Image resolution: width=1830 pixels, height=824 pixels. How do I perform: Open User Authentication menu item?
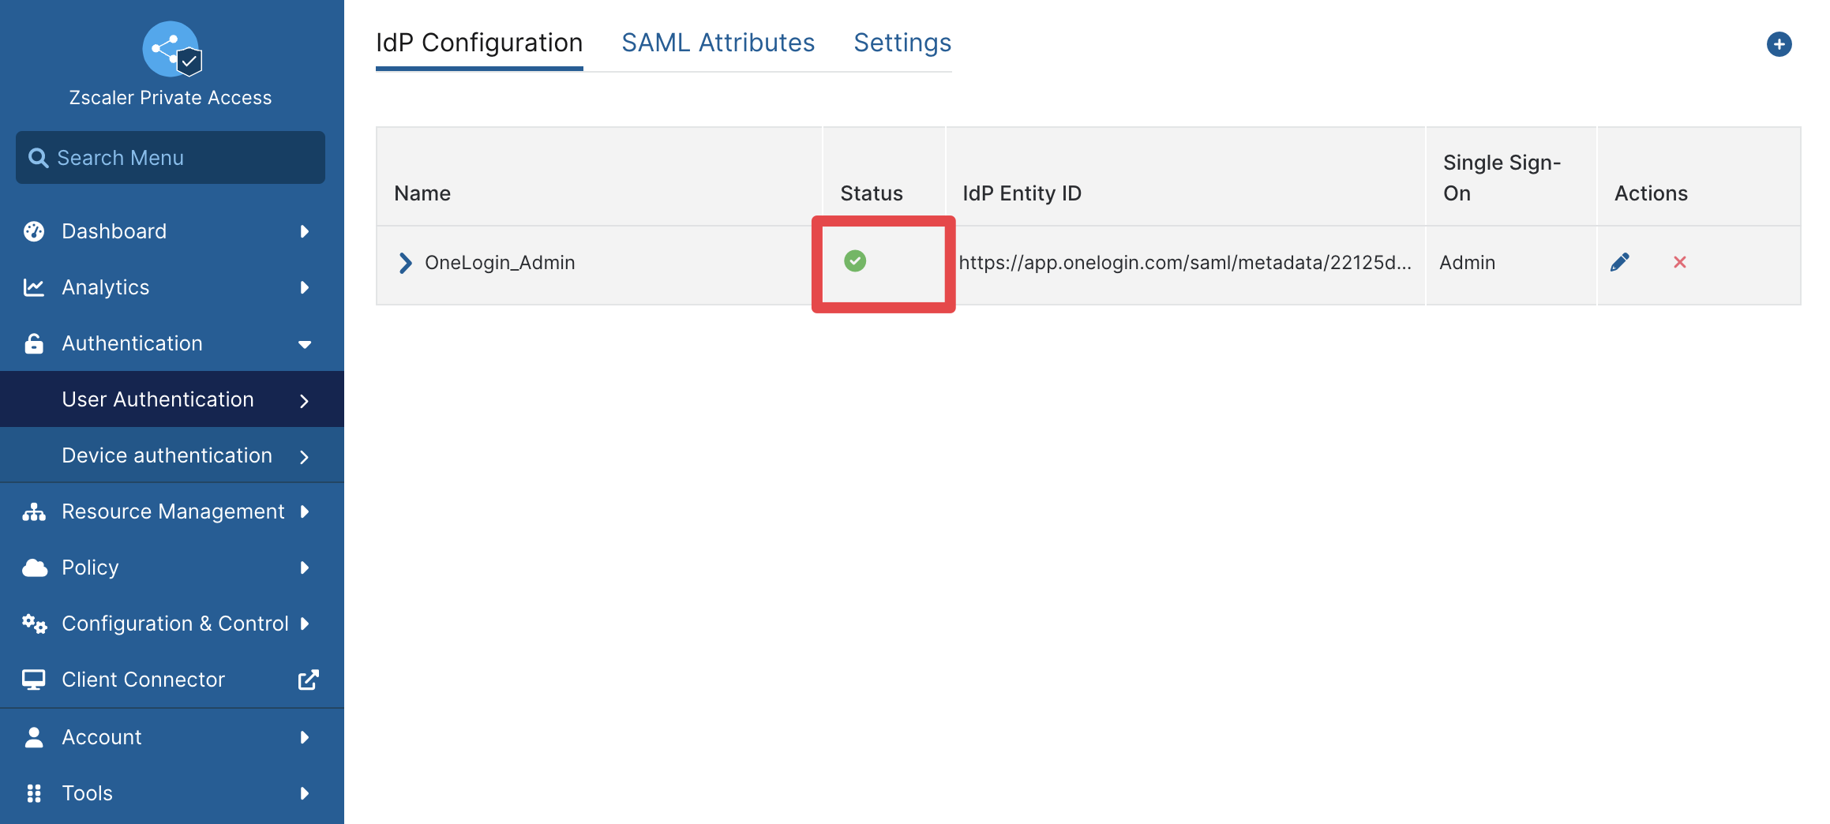tap(171, 399)
